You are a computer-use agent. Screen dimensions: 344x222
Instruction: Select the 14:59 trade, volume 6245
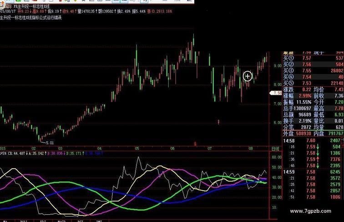[313, 172]
